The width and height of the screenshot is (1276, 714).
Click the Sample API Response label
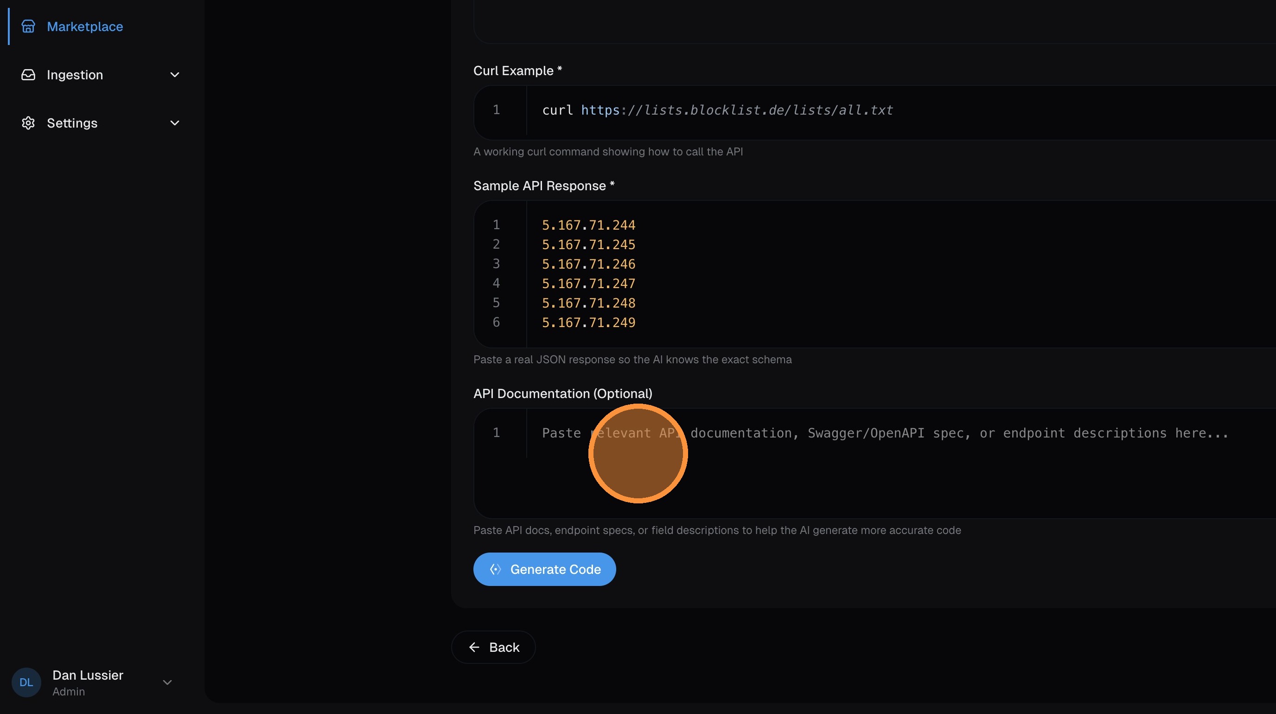(x=543, y=186)
